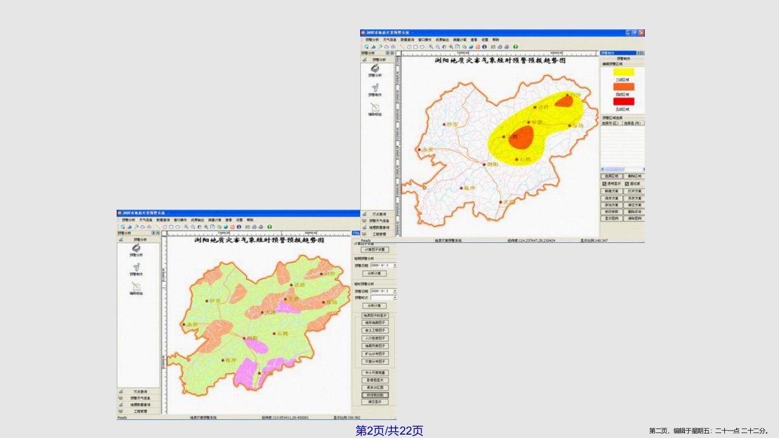Click blue info icon in lower window toolbar
The image size is (779, 438).
pos(239,227)
